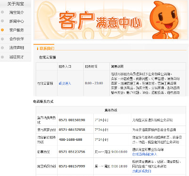Click the hotline table header row
189x176 pixels.
coord(111,110)
